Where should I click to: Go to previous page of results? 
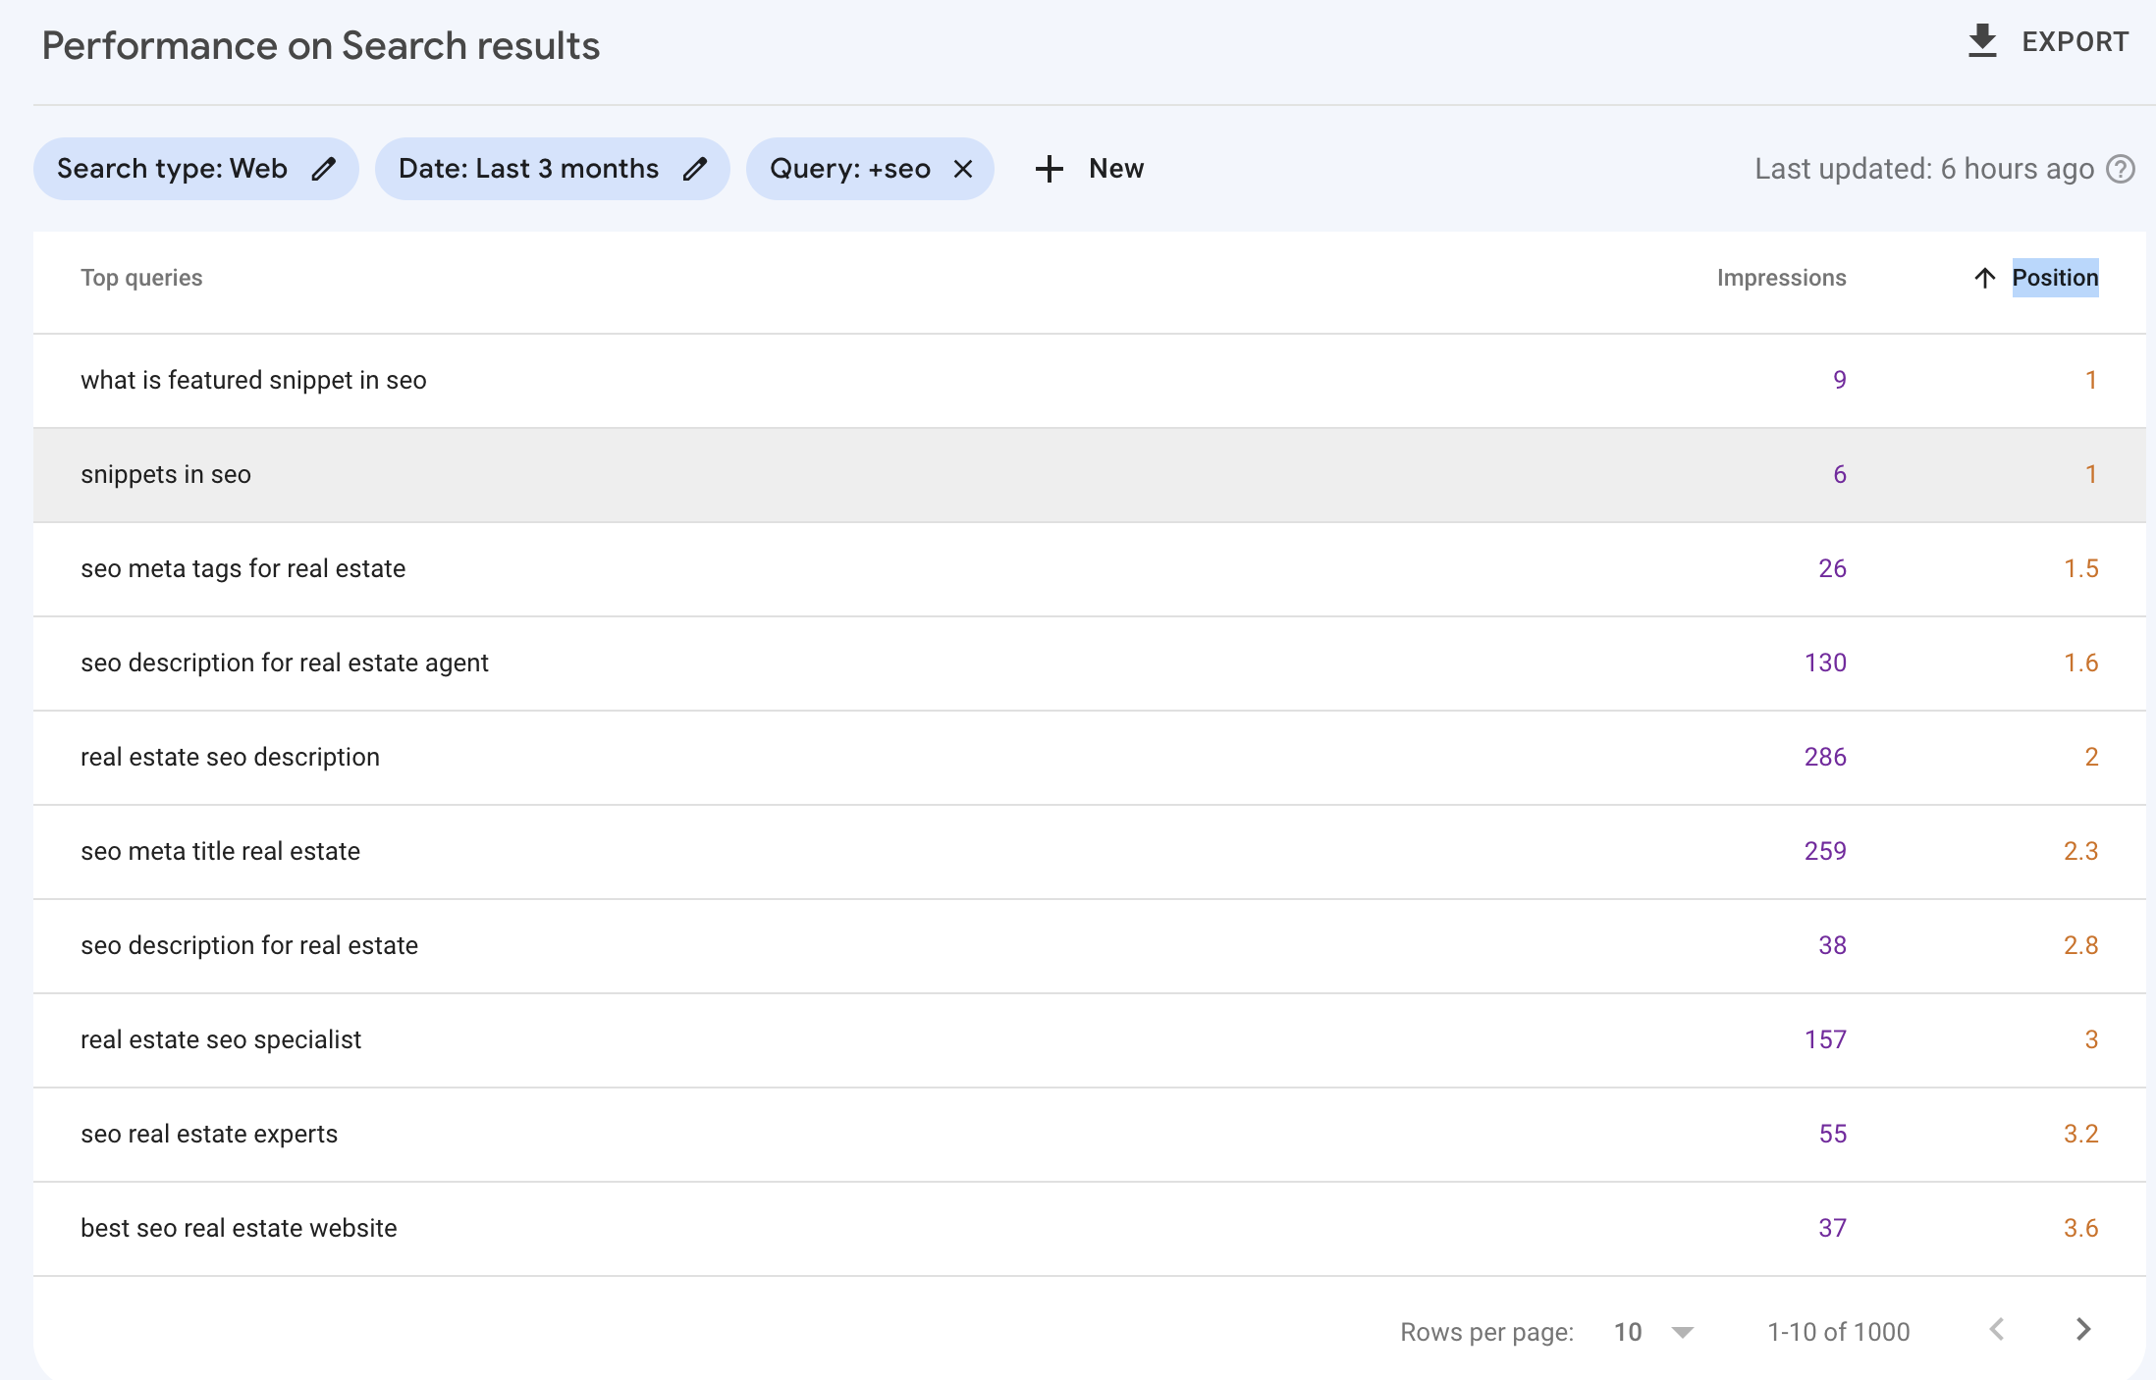pos(1996,1330)
